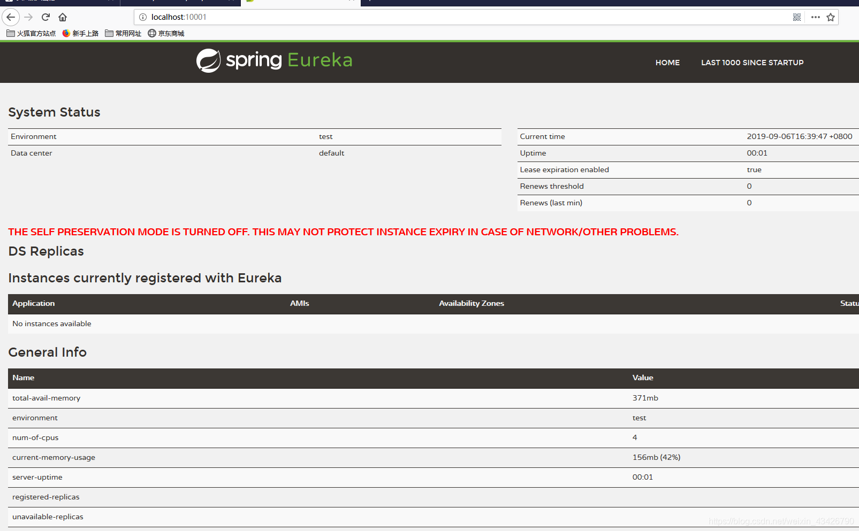Image resolution: width=859 pixels, height=531 pixels.
Task: Select the 156mb (42%) value
Action: pos(656,457)
